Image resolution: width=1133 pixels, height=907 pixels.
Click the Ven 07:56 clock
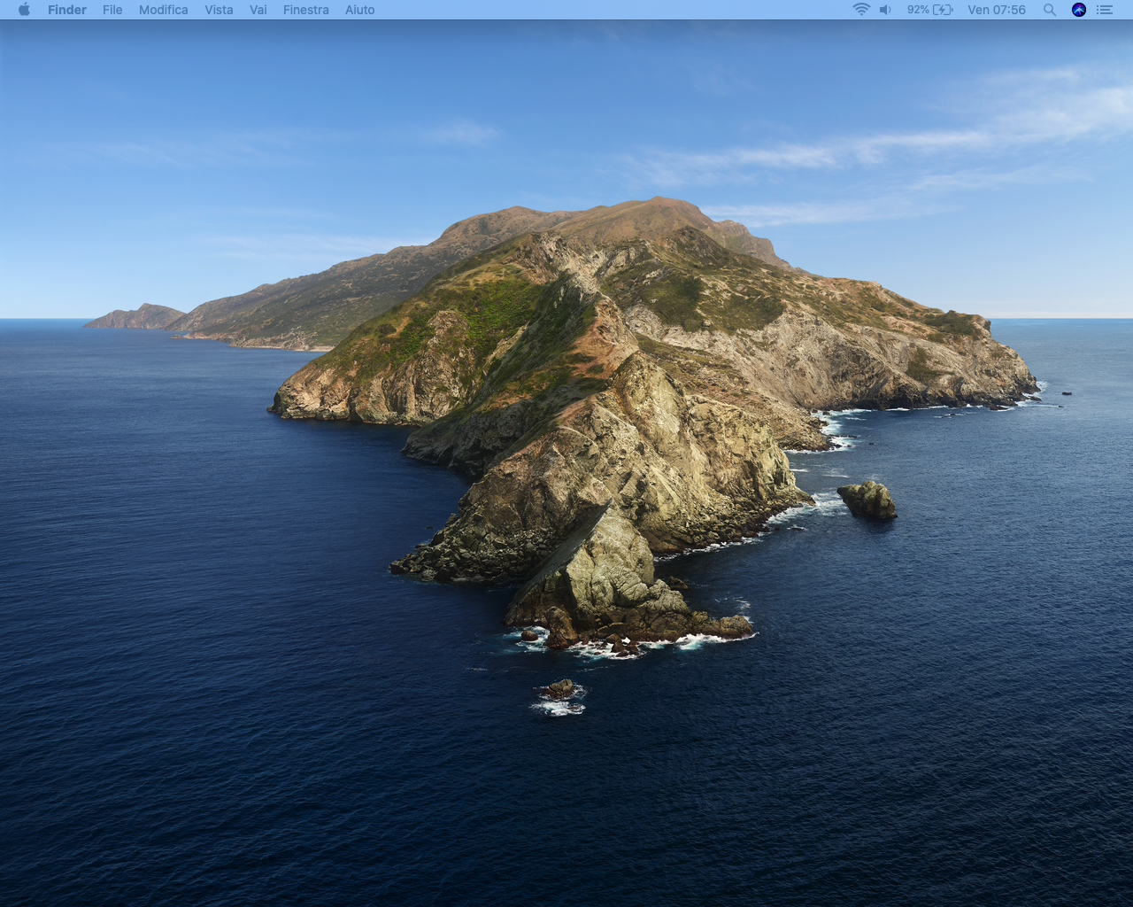(x=996, y=10)
